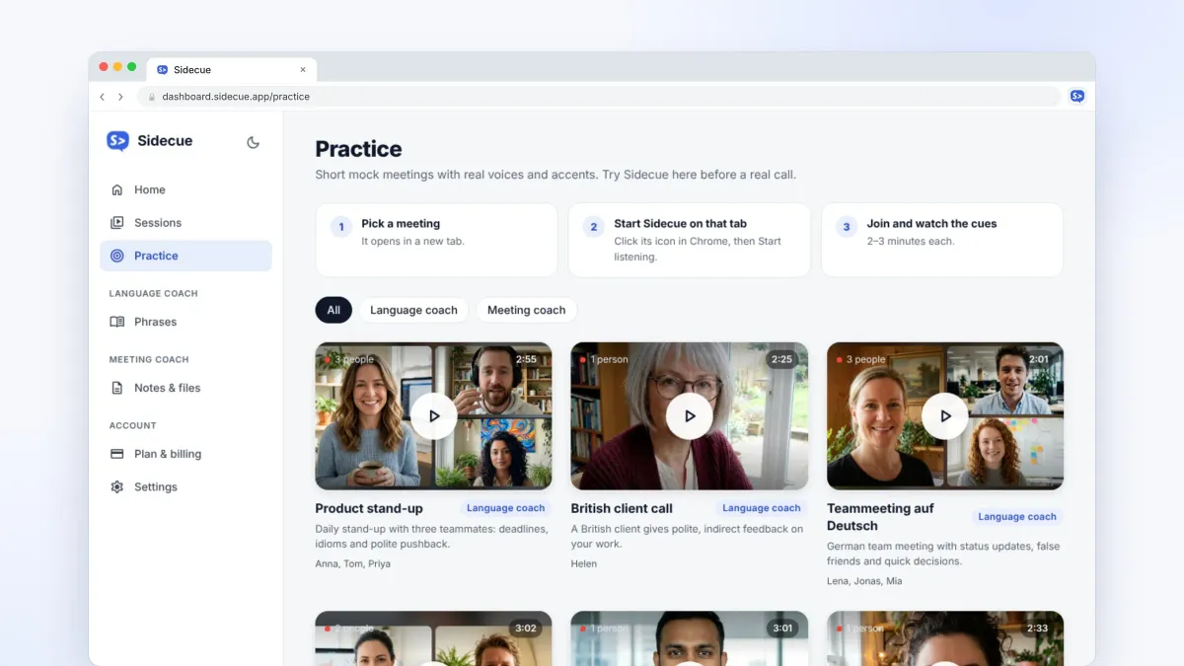Click the participants text Lena, Jonas, Mia
This screenshot has width=1184, height=666.
coord(864,581)
